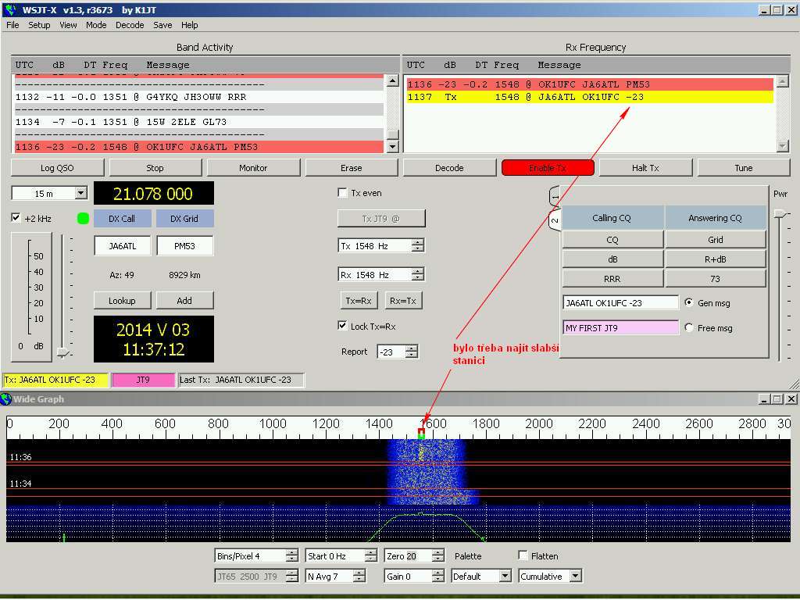The height and width of the screenshot is (600, 800).
Task: Select tab 1 of message panel
Action: pos(555,197)
